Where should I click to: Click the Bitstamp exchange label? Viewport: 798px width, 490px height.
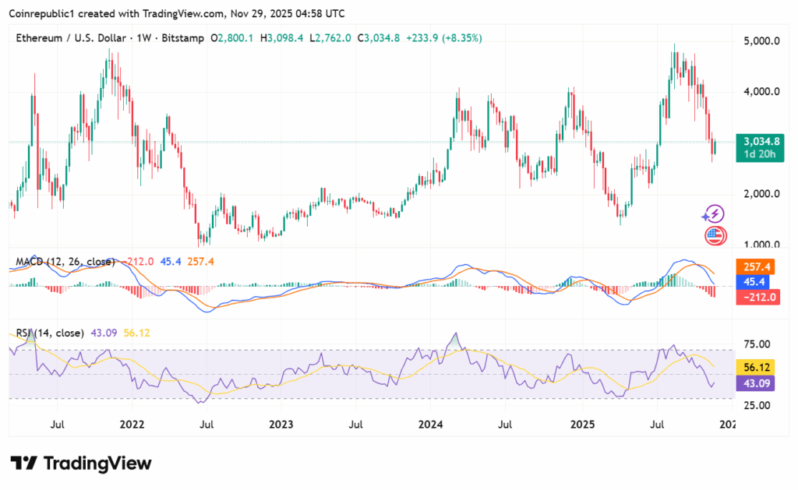pos(181,37)
